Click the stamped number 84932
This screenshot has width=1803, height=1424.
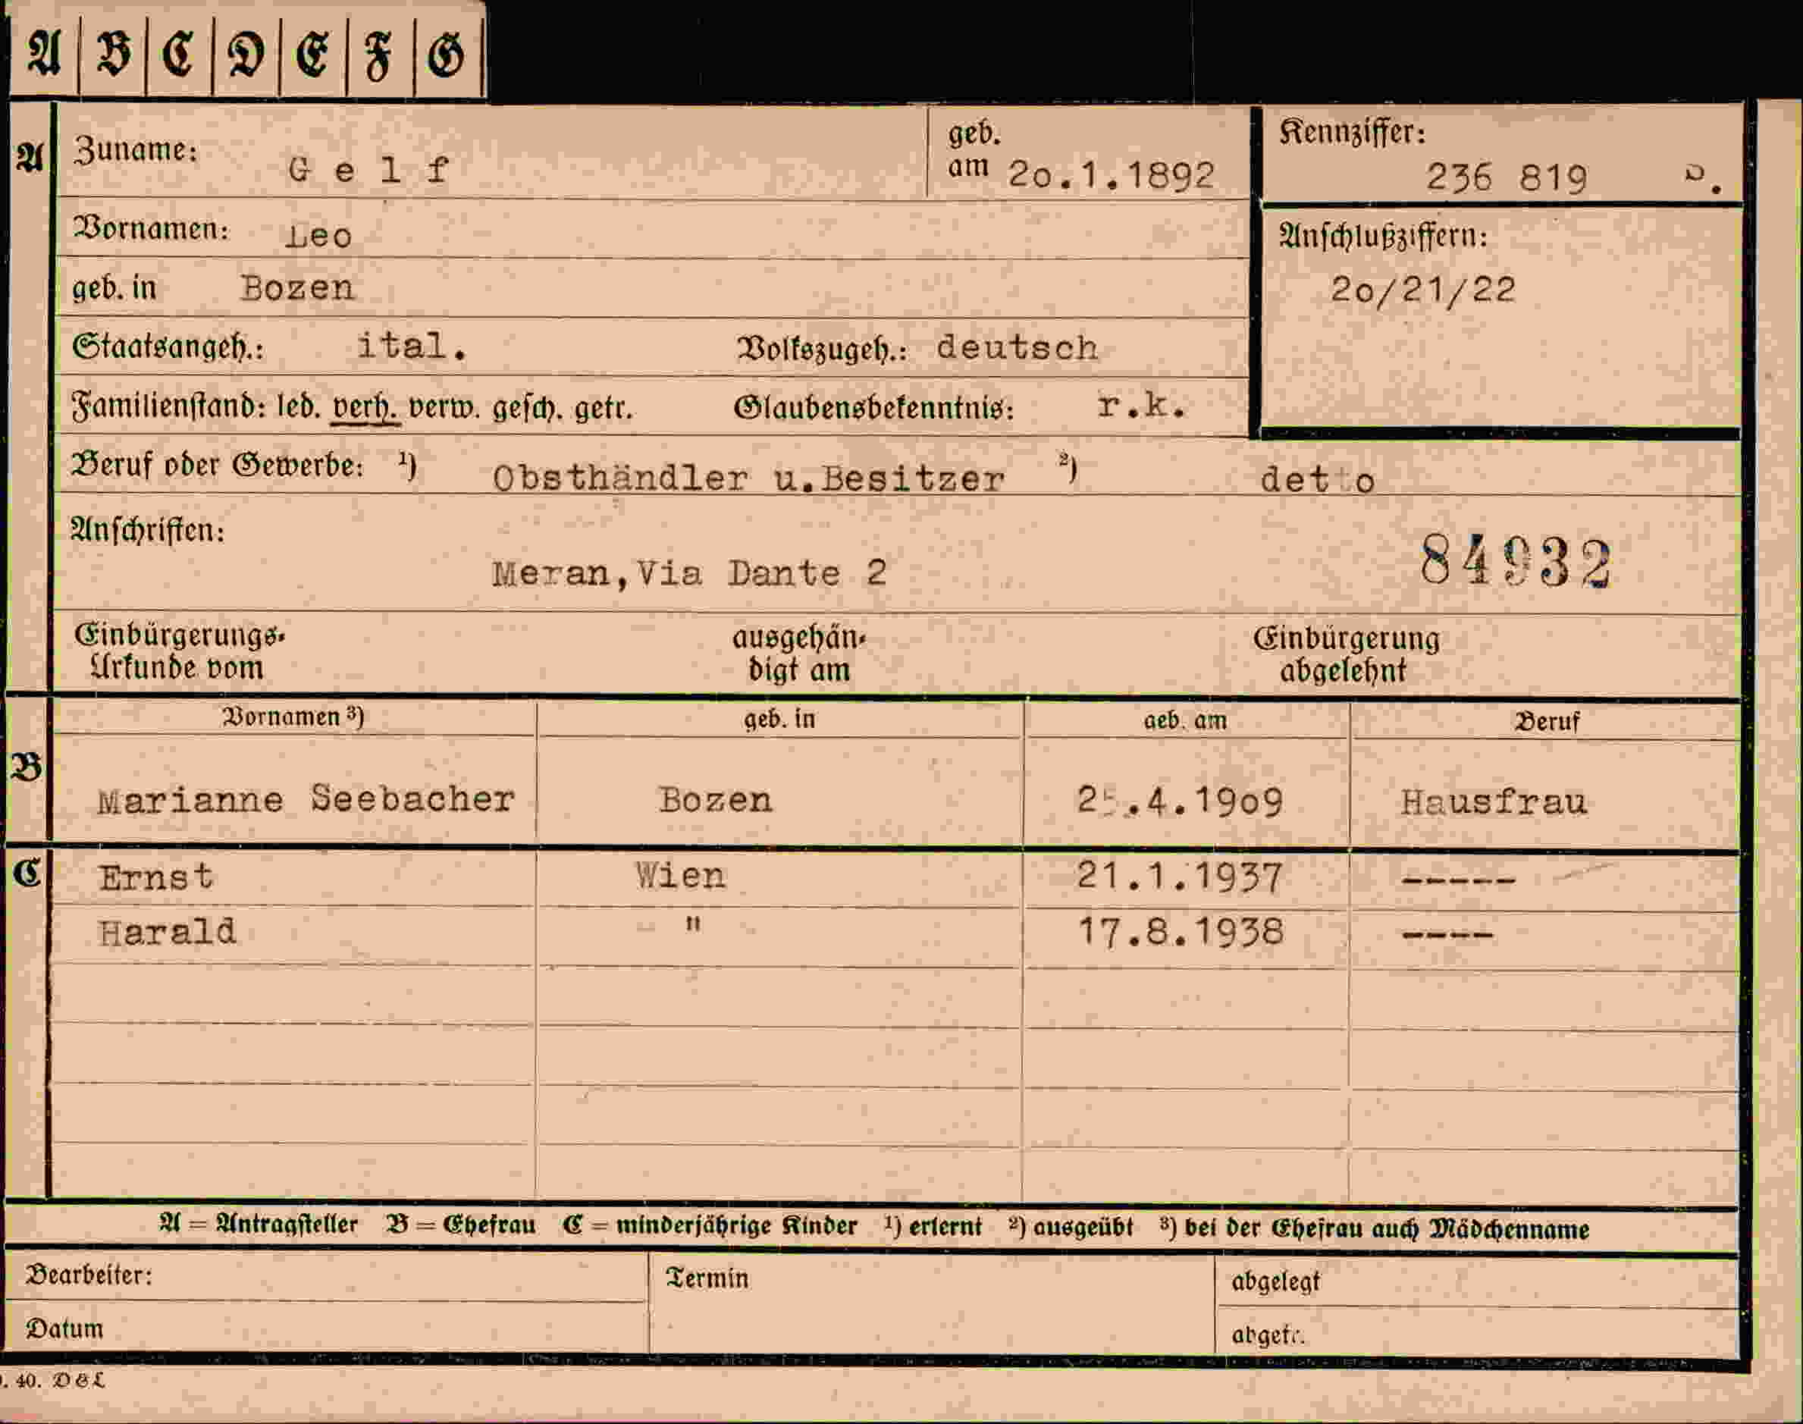pyautogui.click(x=1516, y=562)
